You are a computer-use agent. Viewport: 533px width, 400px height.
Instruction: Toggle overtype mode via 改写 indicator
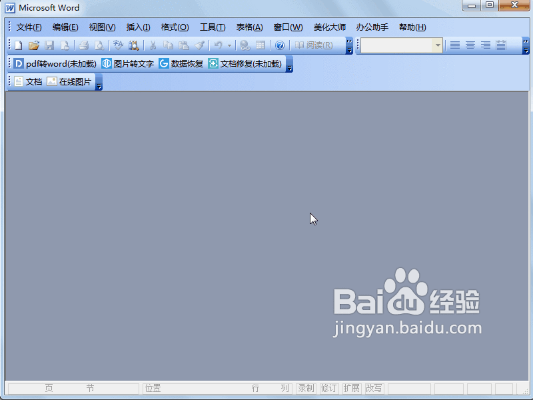374,388
